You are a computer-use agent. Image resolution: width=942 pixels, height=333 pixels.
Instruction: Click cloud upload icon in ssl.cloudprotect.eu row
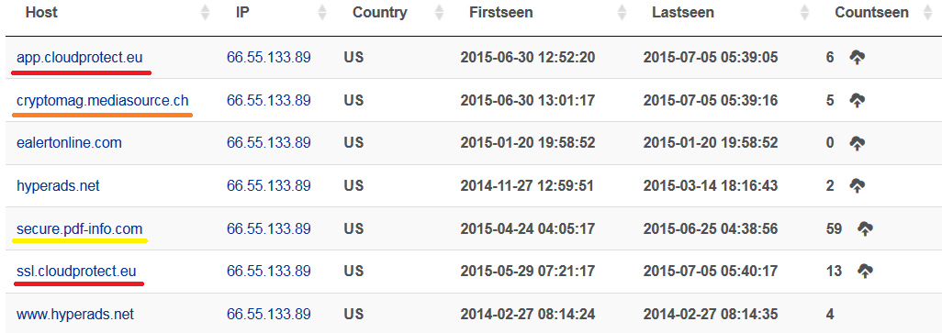(x=865, y=272)
